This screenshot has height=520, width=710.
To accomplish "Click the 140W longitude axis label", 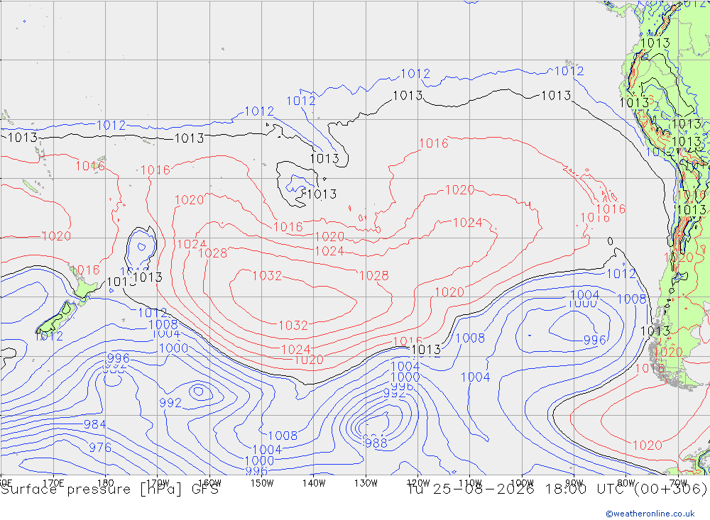I will click(314, 483).
